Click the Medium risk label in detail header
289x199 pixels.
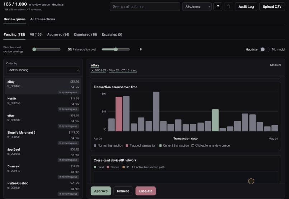pos(275,65)
